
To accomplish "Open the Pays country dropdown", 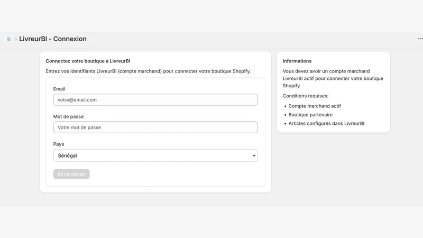I will click(155, 155).
